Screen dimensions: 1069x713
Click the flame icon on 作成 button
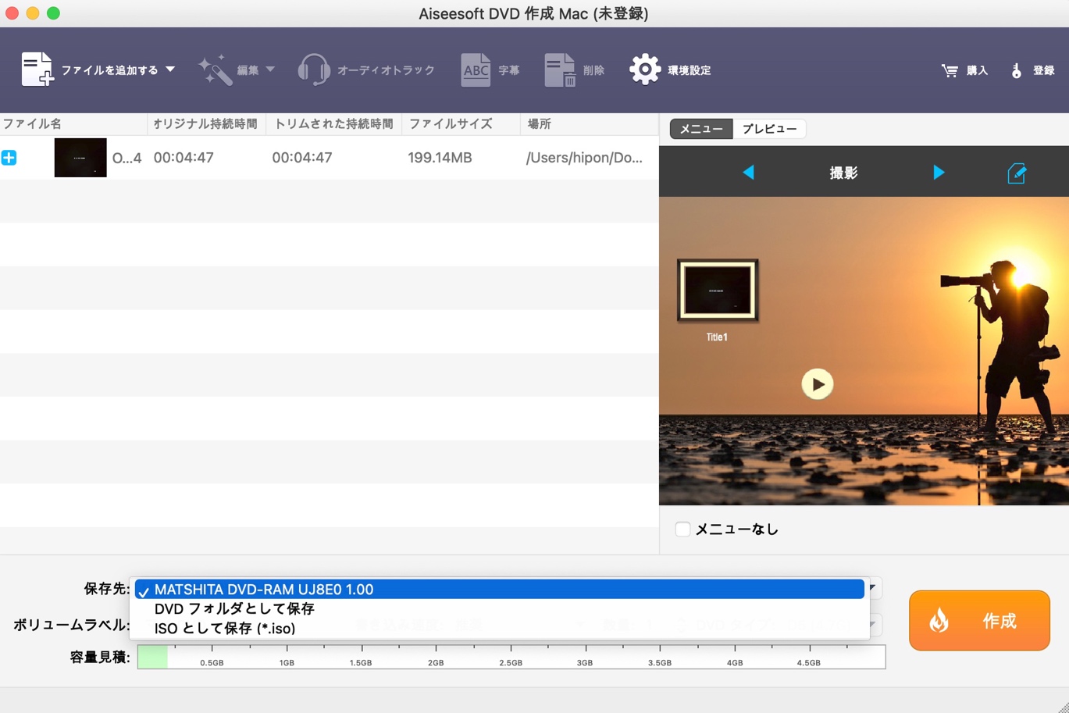point(939,621)
